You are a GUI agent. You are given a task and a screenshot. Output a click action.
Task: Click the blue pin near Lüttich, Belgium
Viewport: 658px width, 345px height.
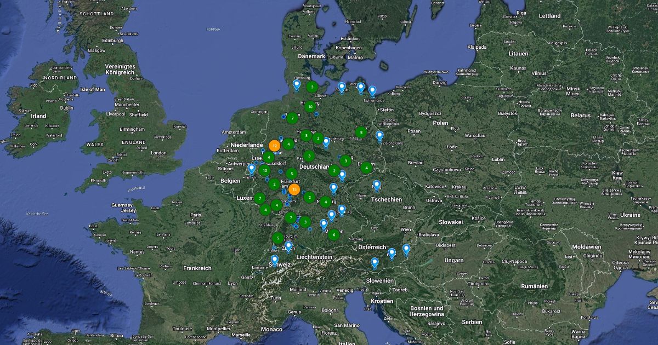point(252,169)
